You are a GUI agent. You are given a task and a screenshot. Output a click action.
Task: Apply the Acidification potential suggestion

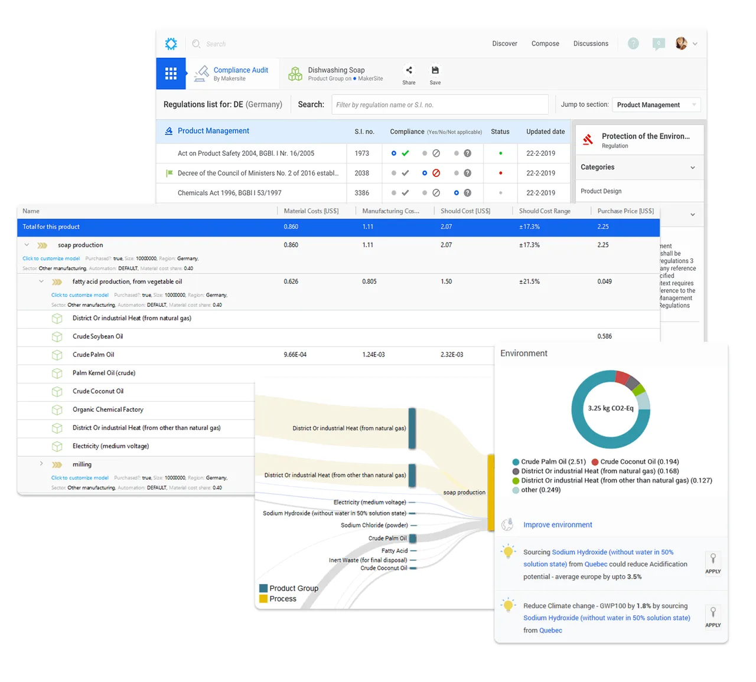tap(713, 563)
